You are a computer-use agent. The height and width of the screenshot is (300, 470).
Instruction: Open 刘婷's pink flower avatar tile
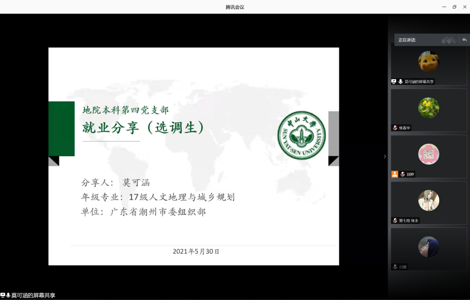(428, 155)
